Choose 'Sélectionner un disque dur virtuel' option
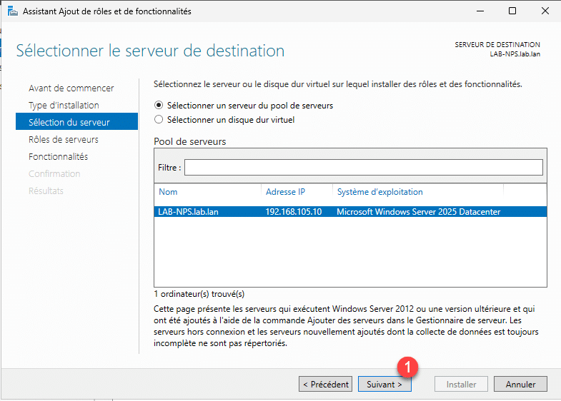The height and width of the screenshot is (401, 561). click(159, 120)
